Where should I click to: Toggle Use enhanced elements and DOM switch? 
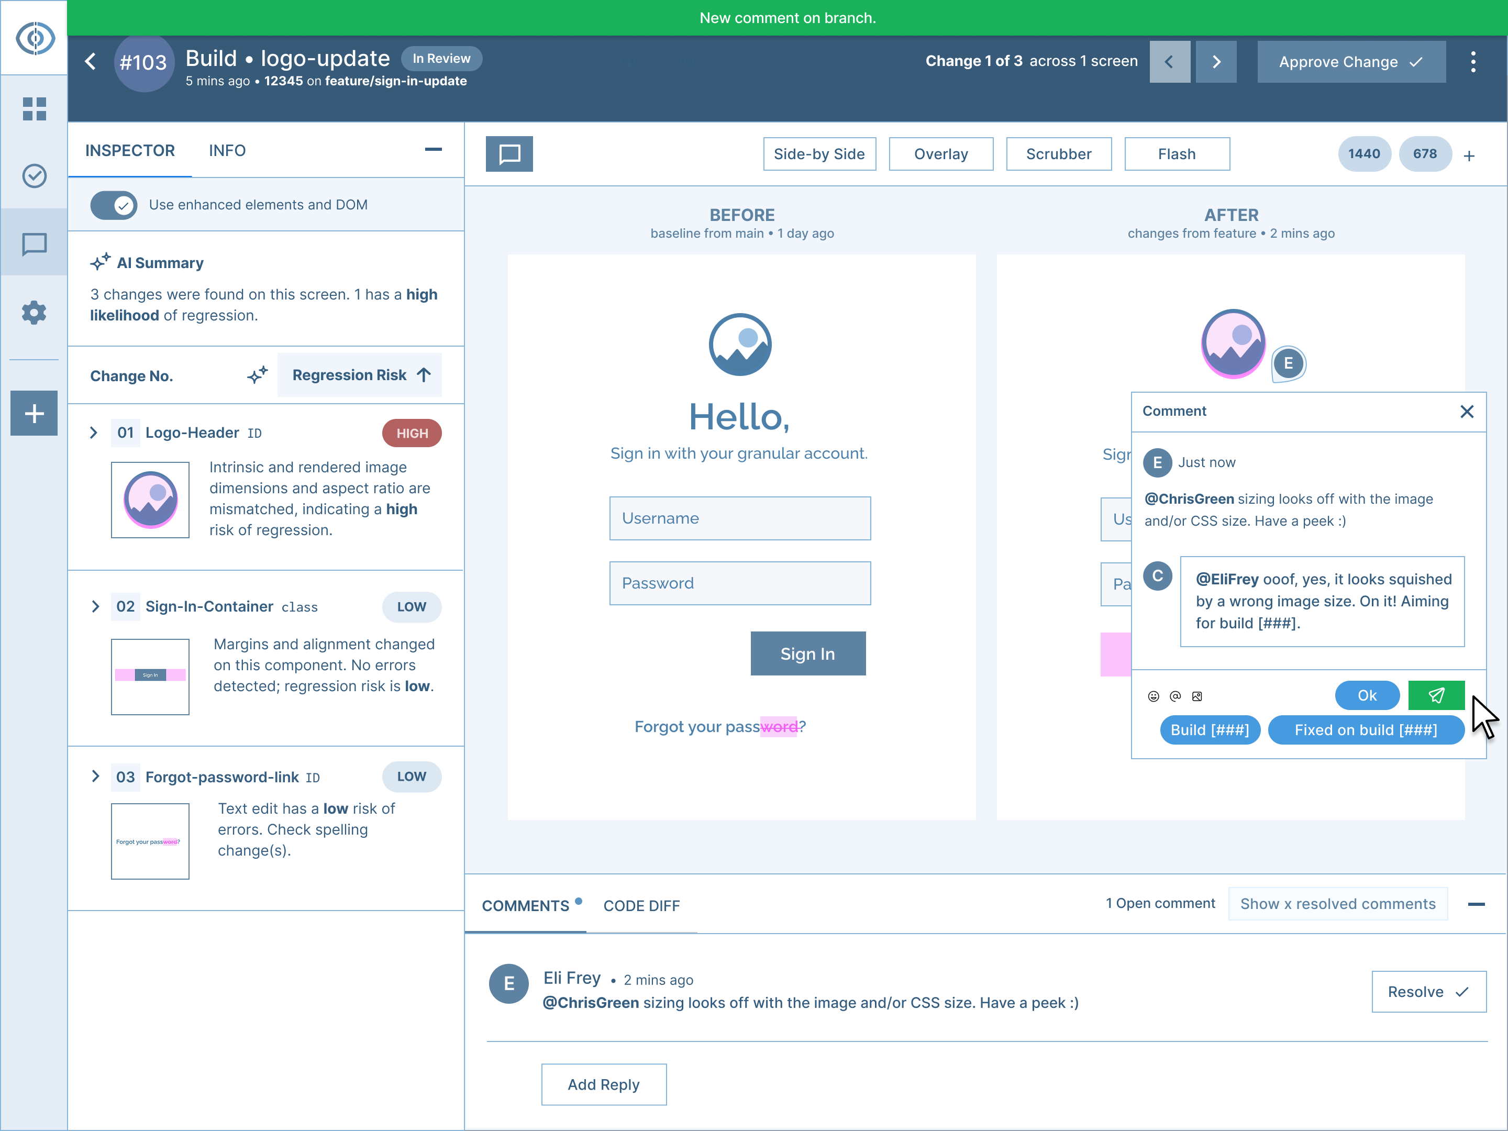pyautogui.click(x=114, y=205)
